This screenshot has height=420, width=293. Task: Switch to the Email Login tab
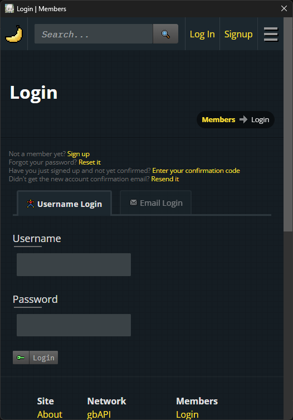point(156,203)
